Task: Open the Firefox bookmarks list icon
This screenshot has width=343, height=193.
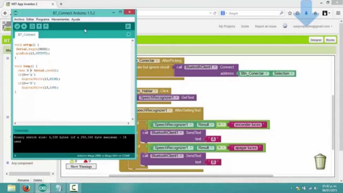Action: click(297, 13)
